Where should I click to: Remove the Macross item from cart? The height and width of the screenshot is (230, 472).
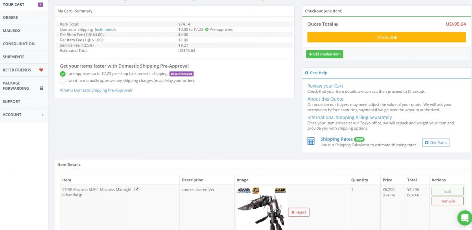point(448,201)
